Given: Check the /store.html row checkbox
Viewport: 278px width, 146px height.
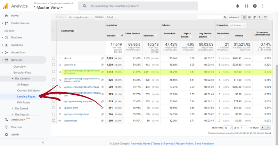Looking at the screenshot, I should pos(54,65).
